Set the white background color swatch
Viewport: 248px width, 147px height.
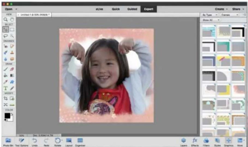pos(11,119)
